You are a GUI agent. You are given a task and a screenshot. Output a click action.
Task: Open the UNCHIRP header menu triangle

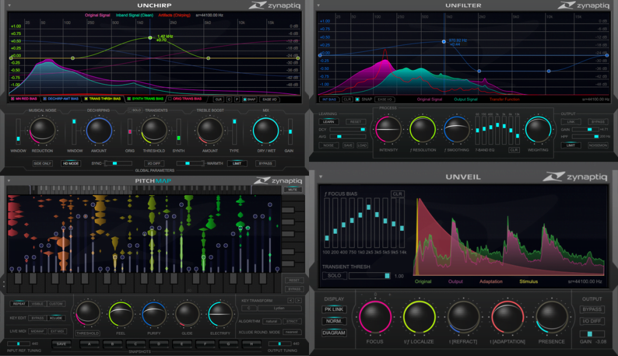tap(9, 5)
